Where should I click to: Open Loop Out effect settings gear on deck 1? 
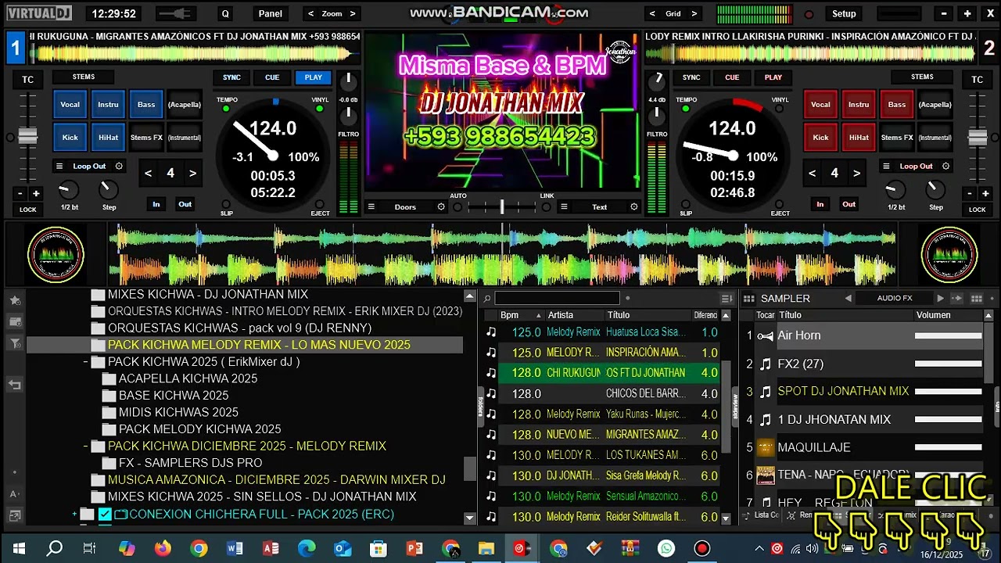(119, 166)
